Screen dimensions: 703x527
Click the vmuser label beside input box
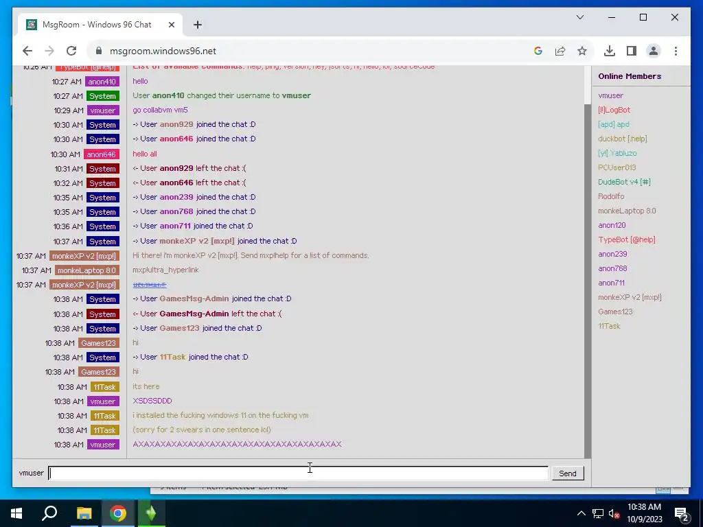[x=32, y=473]
